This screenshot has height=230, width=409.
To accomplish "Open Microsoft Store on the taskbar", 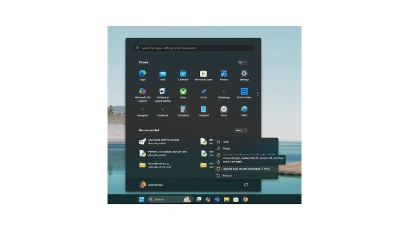I will [236, 200].
